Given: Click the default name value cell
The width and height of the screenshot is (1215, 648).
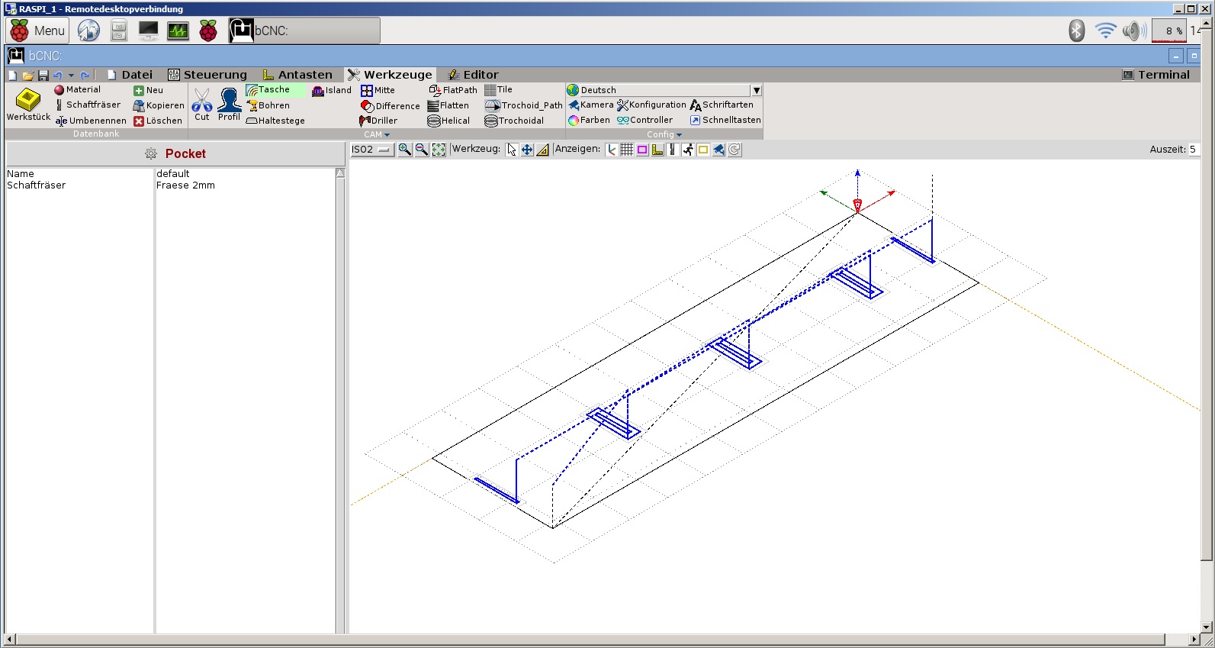Looking at the screenshot, I should [x=245, y=174].
